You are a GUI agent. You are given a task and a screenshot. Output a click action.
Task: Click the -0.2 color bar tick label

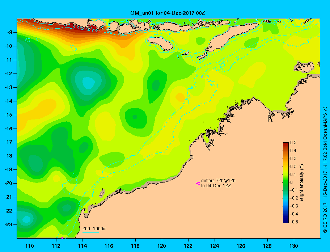[294, 198]
